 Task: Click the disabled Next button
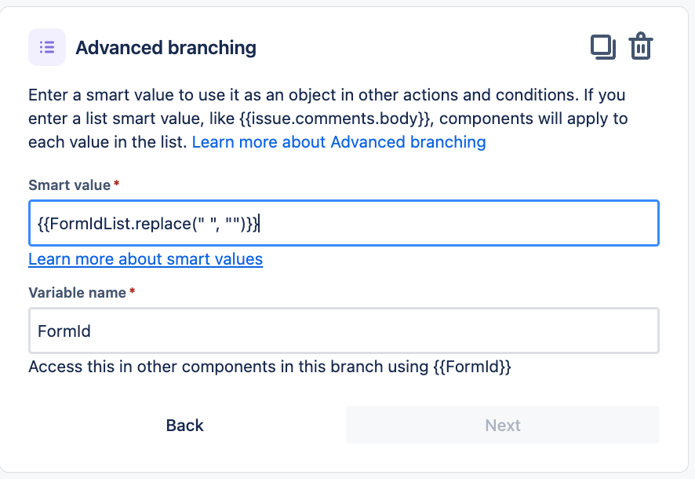(503, 425)
